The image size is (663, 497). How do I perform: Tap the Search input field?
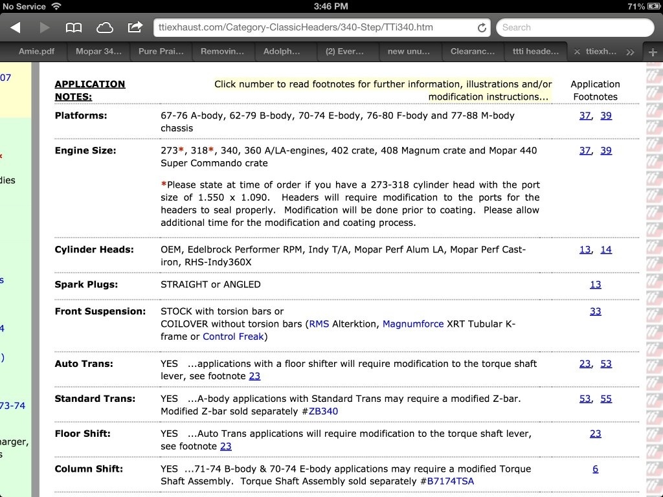575,28
